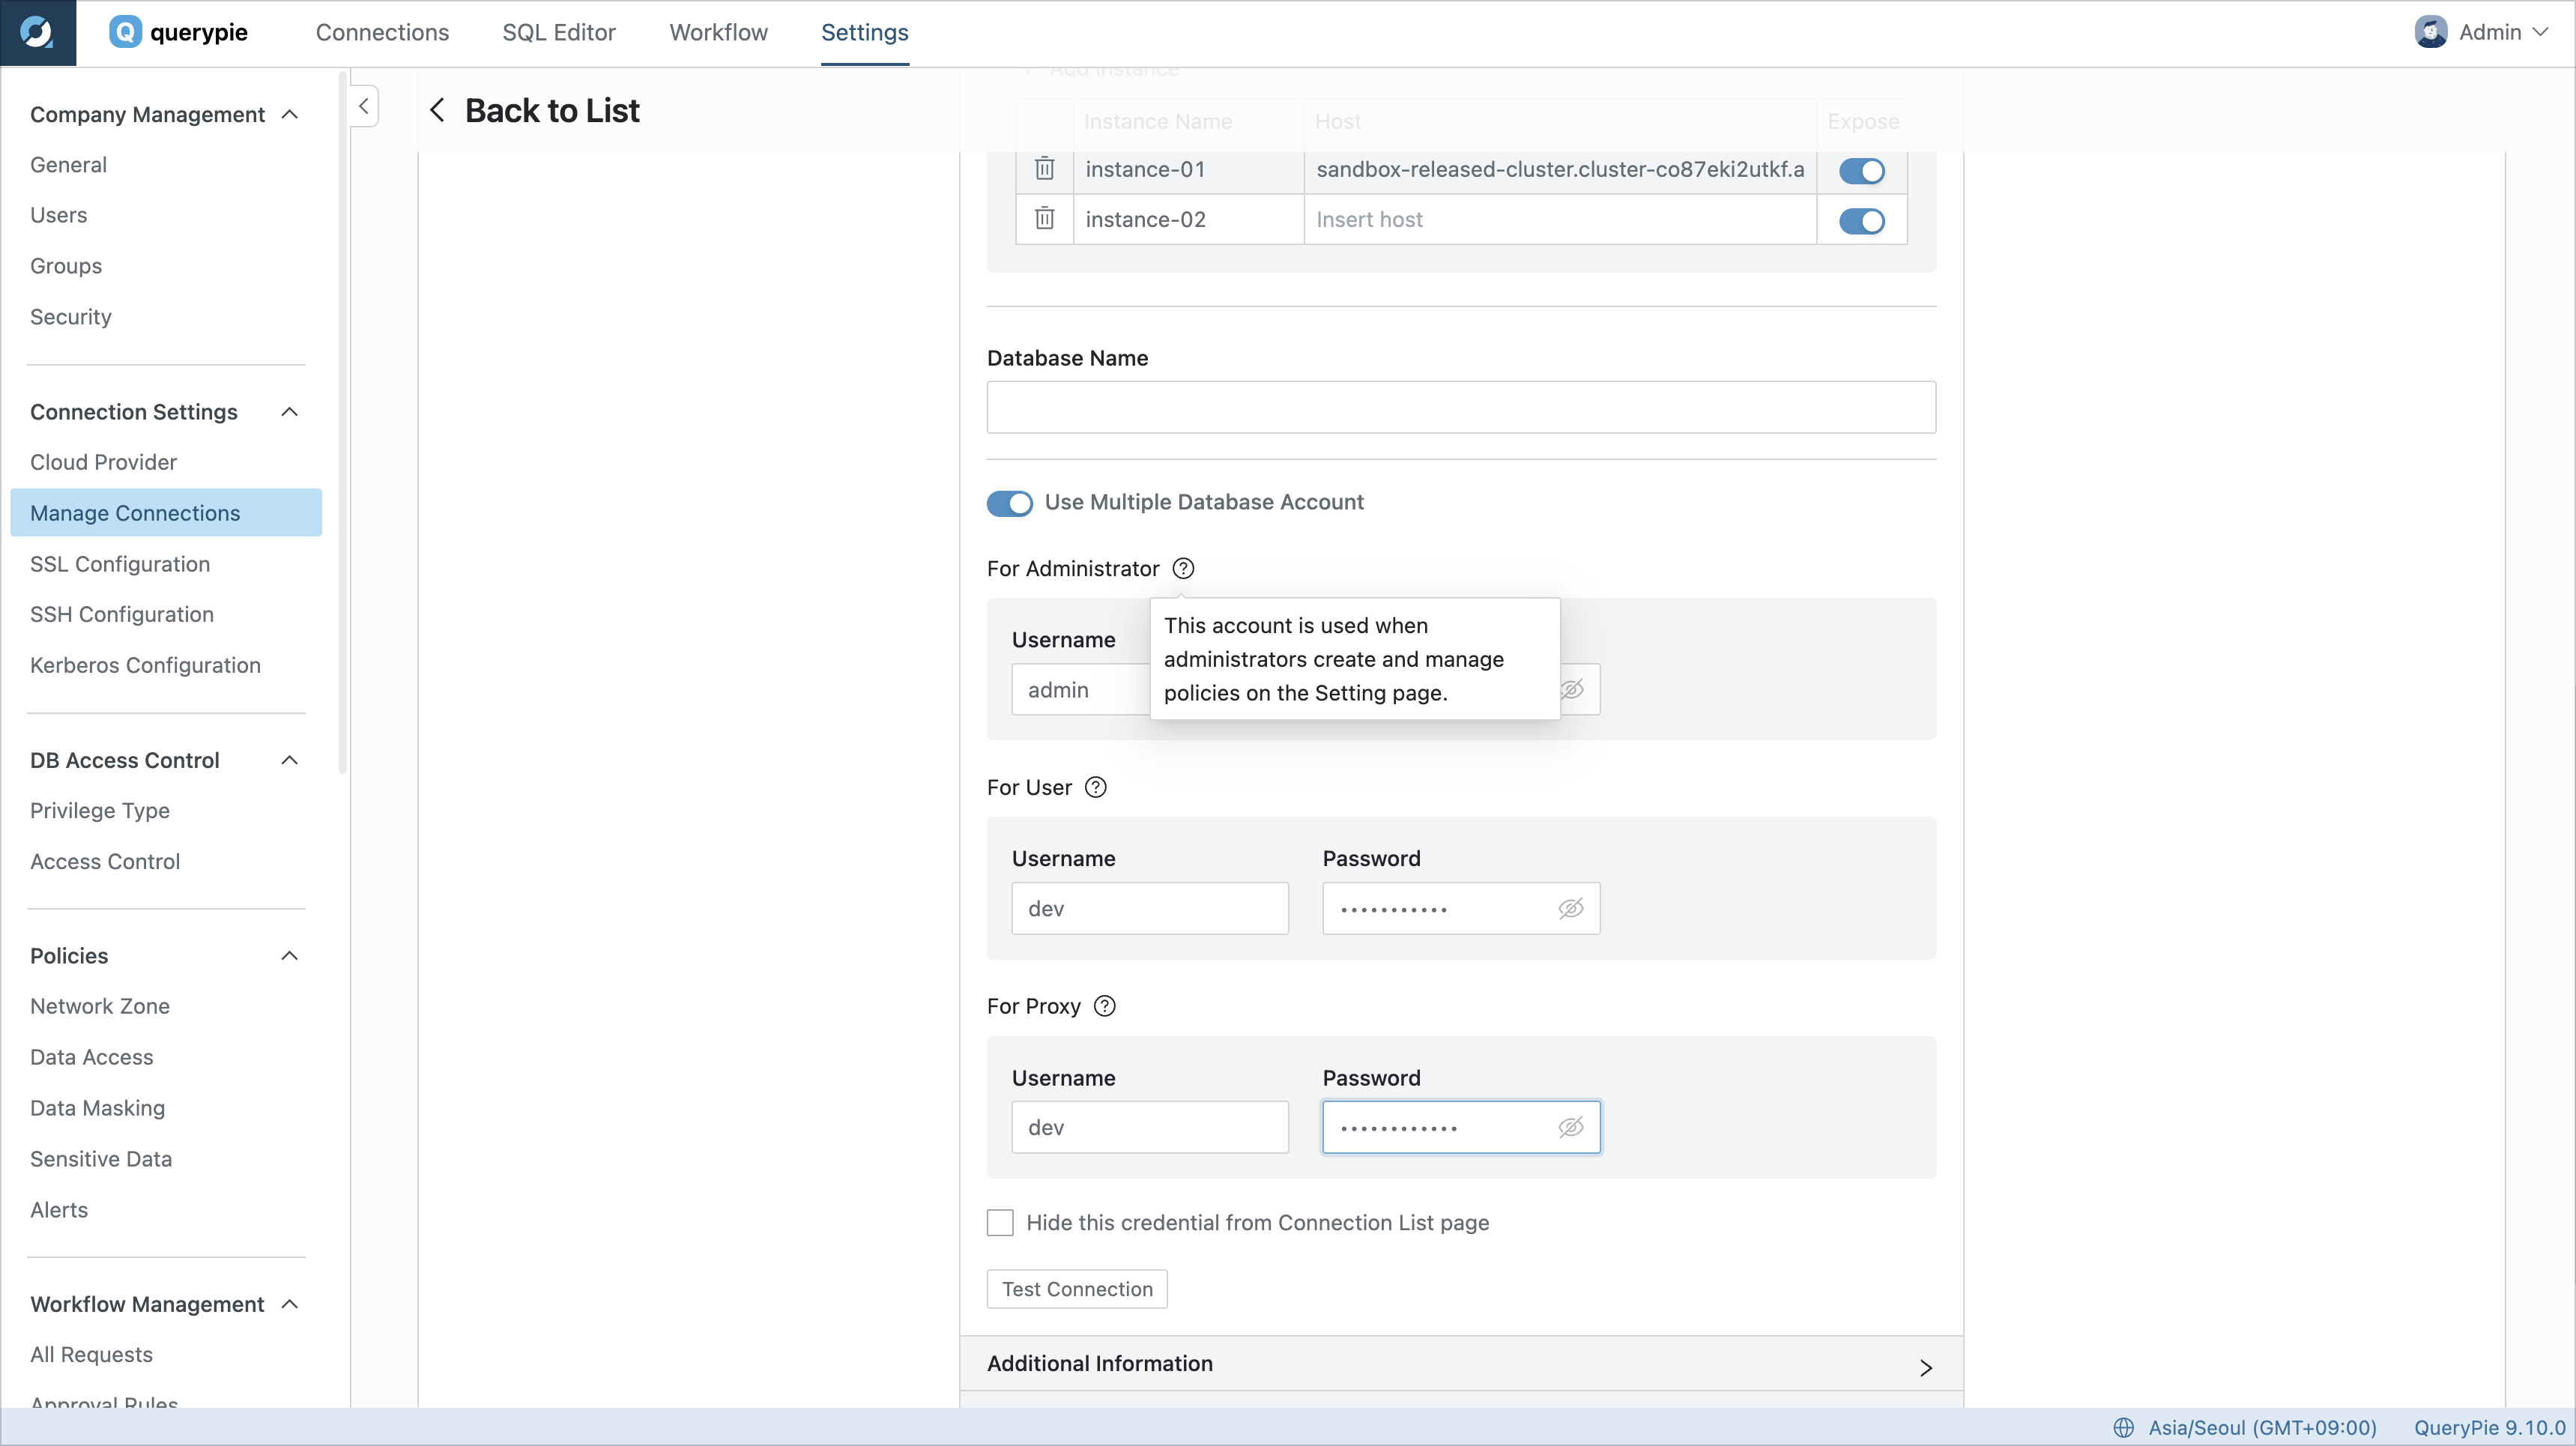This screenshot has height=1446, width=2576.
Task: Open All Requests in Workflow Management
Action: (x=91, y=1354)
